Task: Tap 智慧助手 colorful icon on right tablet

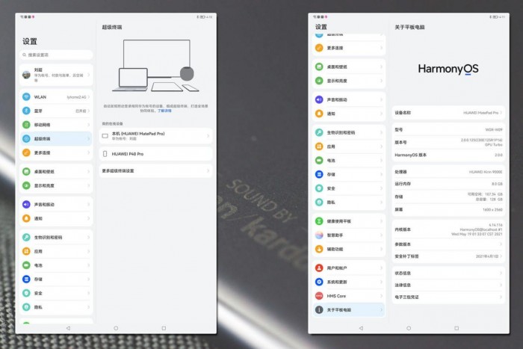Action: [x=319, y=235]
